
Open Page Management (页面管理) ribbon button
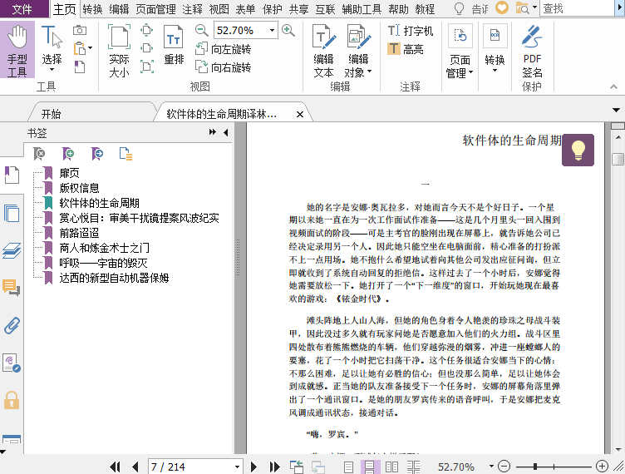tap(460, 51)
